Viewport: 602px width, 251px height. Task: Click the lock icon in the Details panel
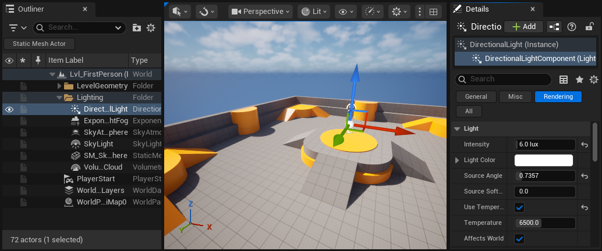point(589,27)
